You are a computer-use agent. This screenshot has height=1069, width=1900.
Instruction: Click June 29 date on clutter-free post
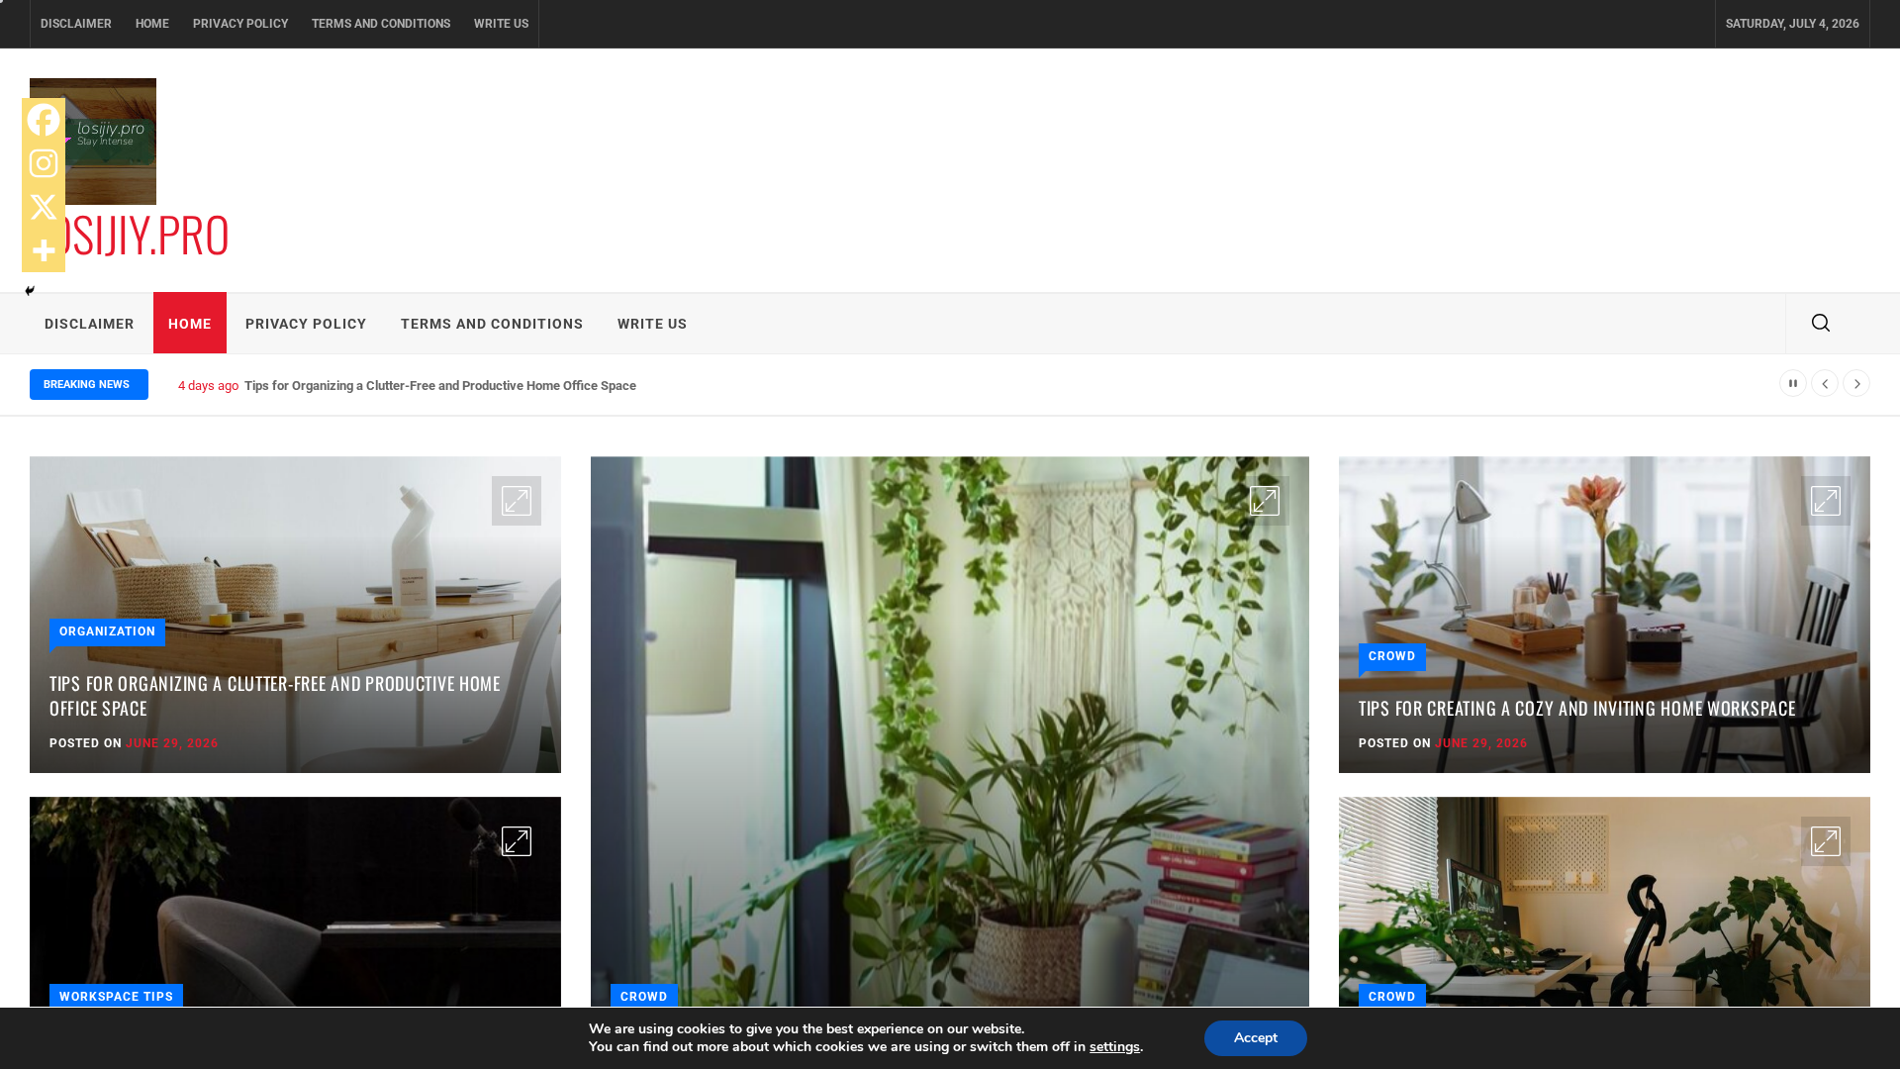[172, 743]
